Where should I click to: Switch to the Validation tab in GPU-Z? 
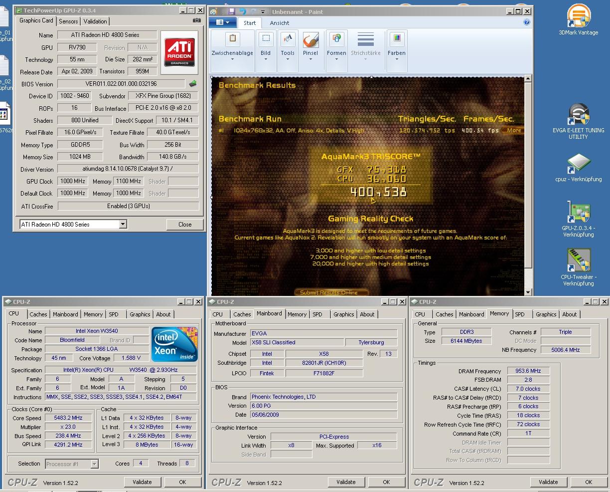95,21
